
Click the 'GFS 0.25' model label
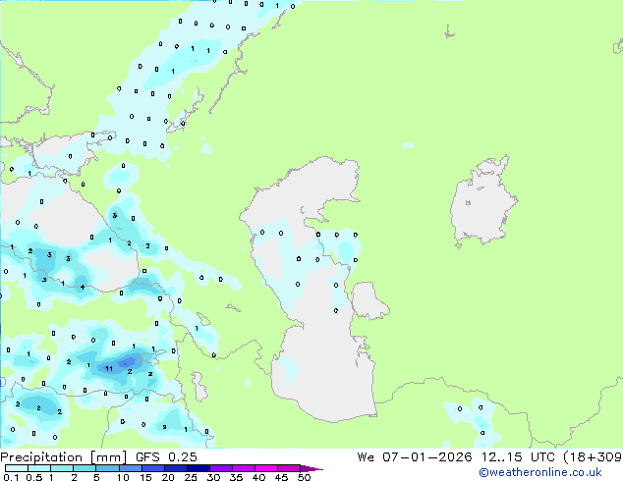(166, 457)
